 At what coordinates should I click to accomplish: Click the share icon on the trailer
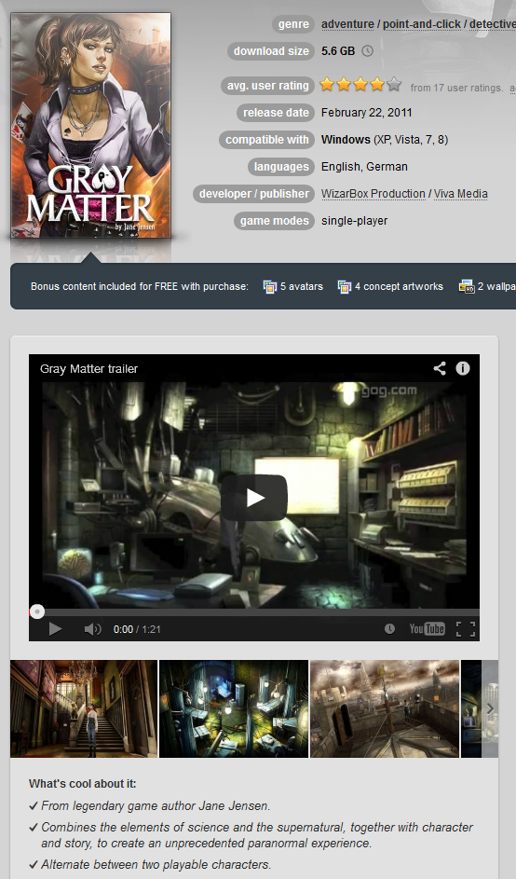coord(440,368)
